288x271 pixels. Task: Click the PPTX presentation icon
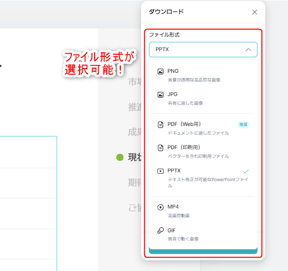(160, 171)
